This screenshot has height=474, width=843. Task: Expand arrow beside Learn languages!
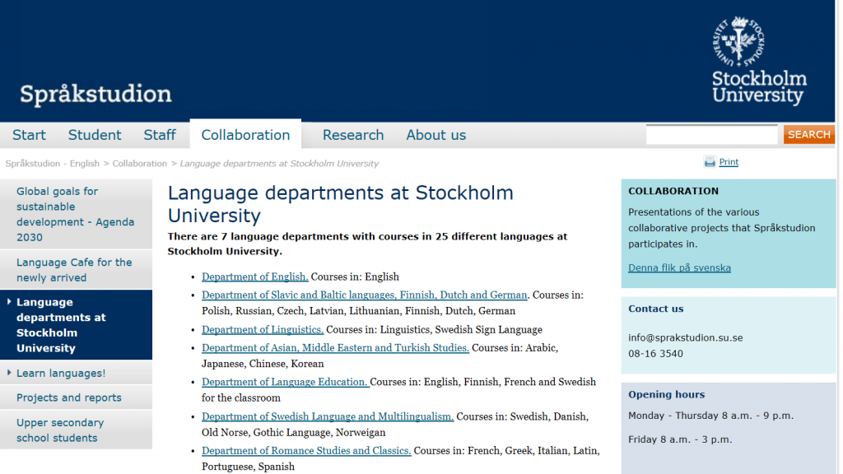(x=9, y=373)
